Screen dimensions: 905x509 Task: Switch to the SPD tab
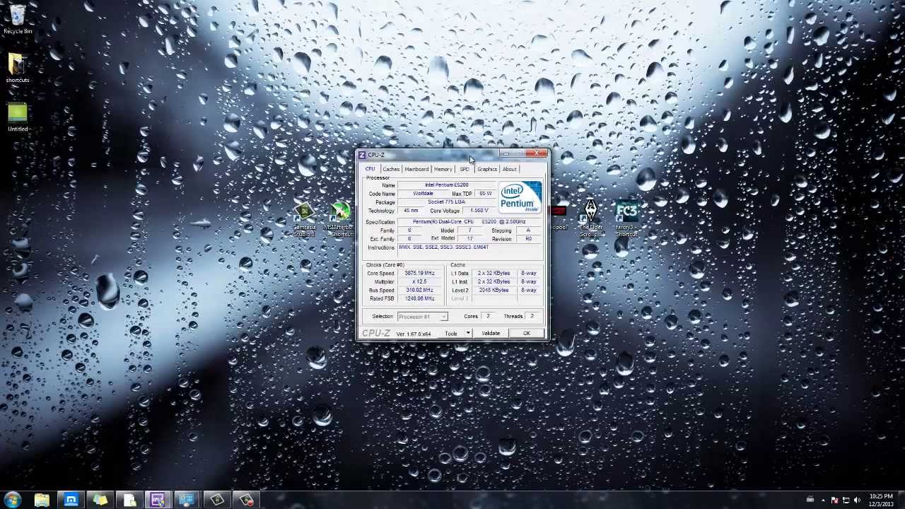[x=465, y=169]
